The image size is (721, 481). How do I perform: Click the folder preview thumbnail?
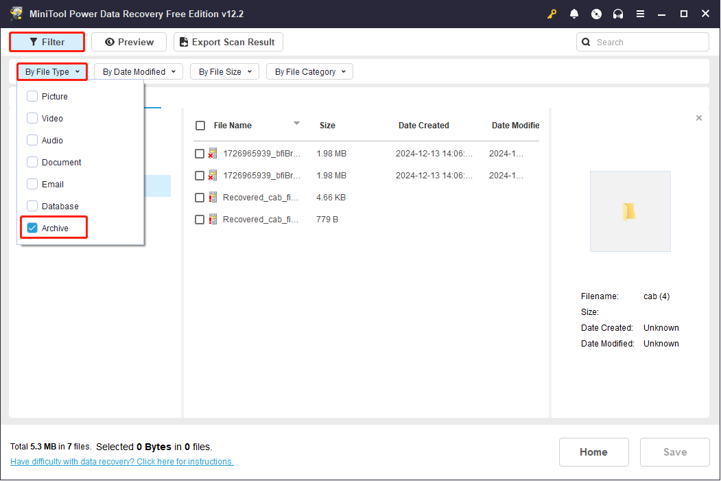(x=630, y=211)
